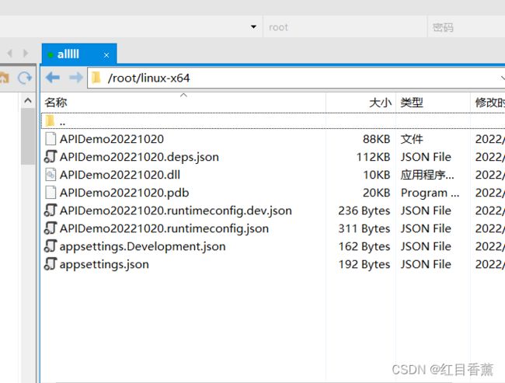Select APIDemo20221020.dll file name
This screenshot has height=383, width=505.
pyautogui.click(x=120, y=175)
